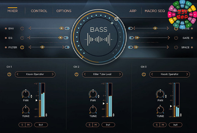Solo channel 2 with S button
The height and width of the screenshot is (133, 197).
point(89,125)
